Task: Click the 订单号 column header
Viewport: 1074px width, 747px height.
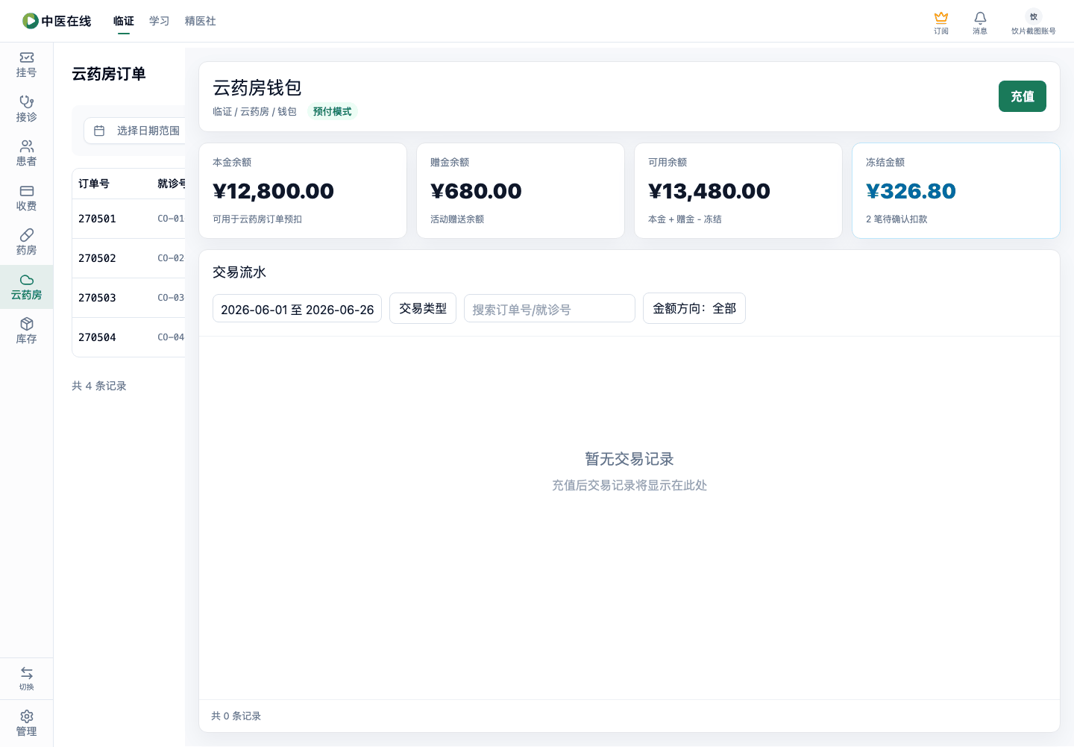Action: [94, 184]
